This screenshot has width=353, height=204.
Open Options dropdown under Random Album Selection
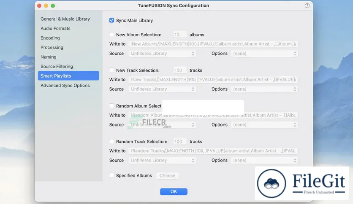264,125
